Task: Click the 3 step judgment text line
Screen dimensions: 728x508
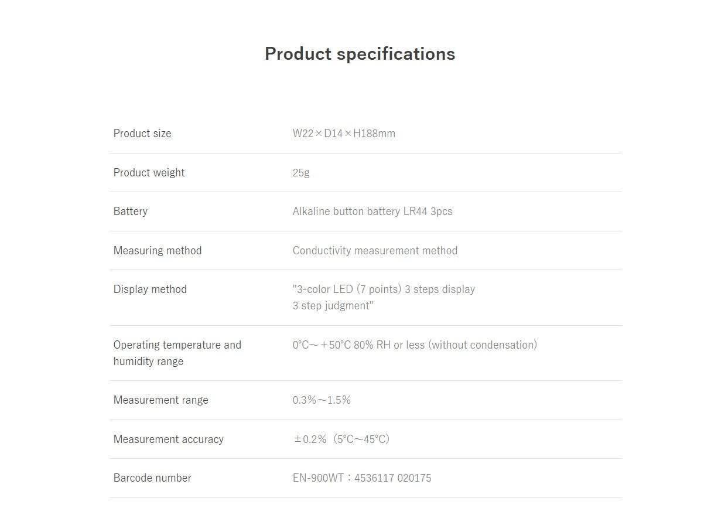Action: (x=333, y=306)
